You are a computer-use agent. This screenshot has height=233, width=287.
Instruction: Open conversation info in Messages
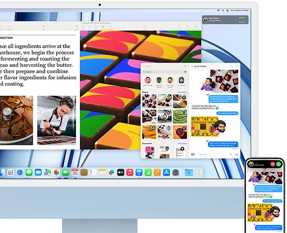click(x=237, y=66)
